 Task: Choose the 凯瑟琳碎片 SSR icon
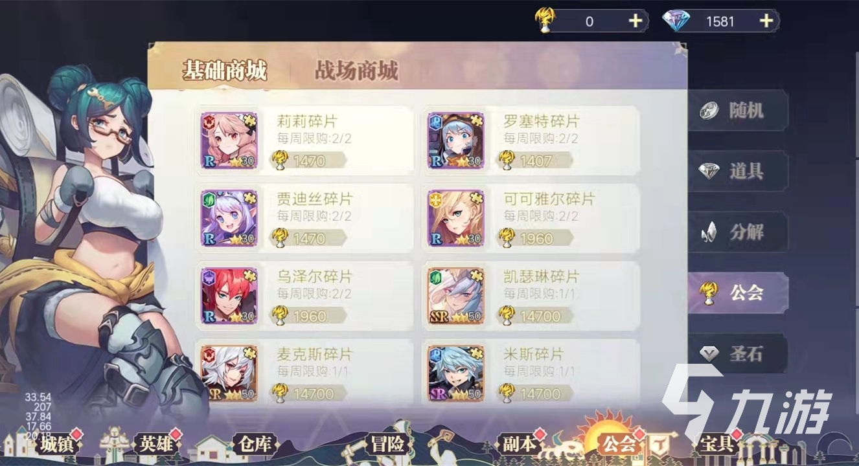pos(455,296)
